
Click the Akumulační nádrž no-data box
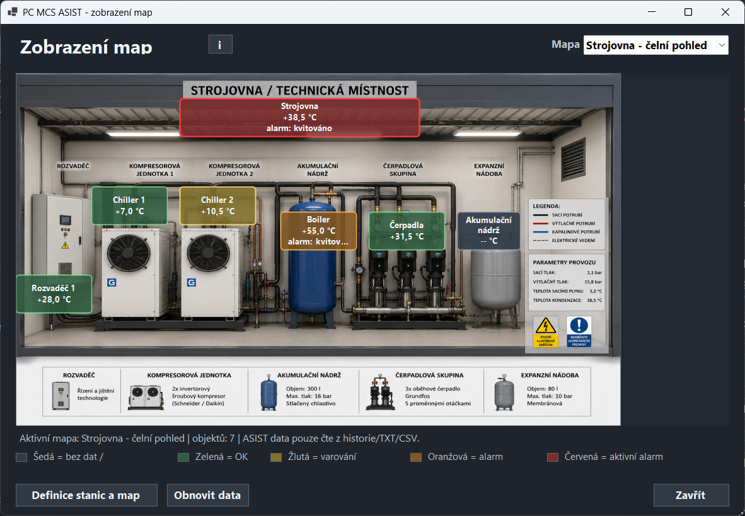pyautogui.click(x=488, y=231)
